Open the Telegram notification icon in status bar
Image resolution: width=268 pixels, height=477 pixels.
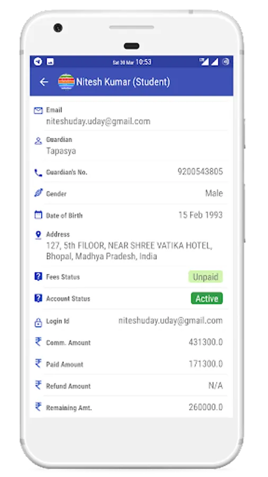38,61
